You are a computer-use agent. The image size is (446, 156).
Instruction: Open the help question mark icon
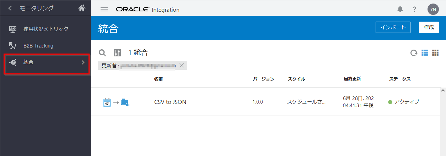pyautogui.click(x=414, y=10)
